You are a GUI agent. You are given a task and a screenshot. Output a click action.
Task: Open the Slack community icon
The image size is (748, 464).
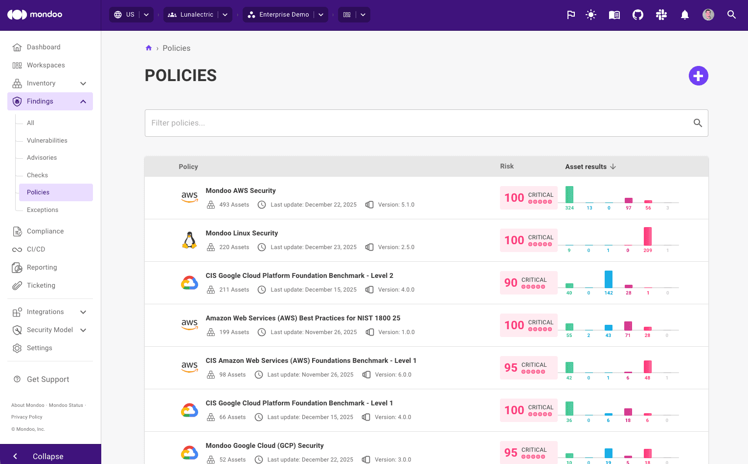pyautogui.click(x=661, y=15)
